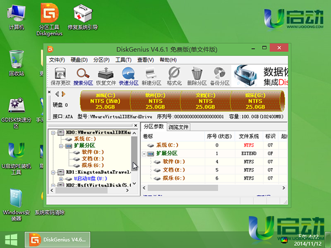The height and width of the screenshot is (248, 331).
Task: Open U启动PE装机工具 desktop icon
Action: pyautogui.click(x=17, y=159)
